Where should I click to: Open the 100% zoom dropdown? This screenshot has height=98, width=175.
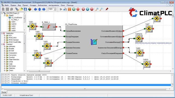pyautogui.click(x=55, y=9)
